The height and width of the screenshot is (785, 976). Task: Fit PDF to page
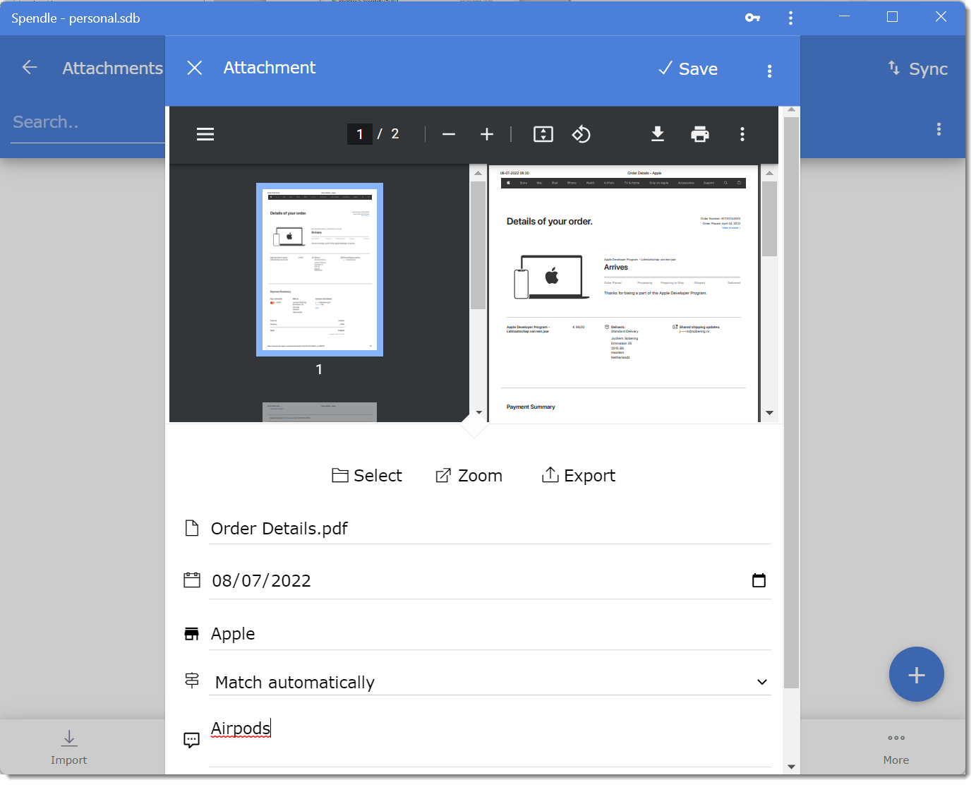pos(543,134)
